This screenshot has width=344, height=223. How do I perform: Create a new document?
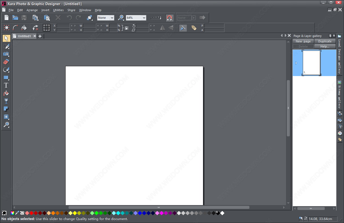(7, 18)
